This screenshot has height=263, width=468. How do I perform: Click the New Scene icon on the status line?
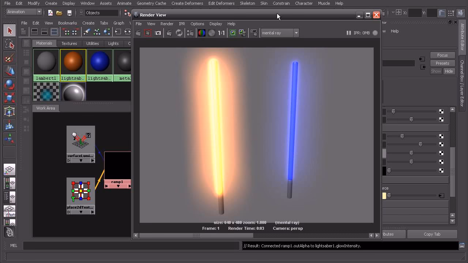point(50,13)
